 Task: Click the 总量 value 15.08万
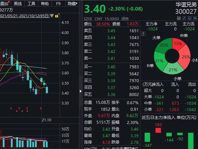pos(102,102)
